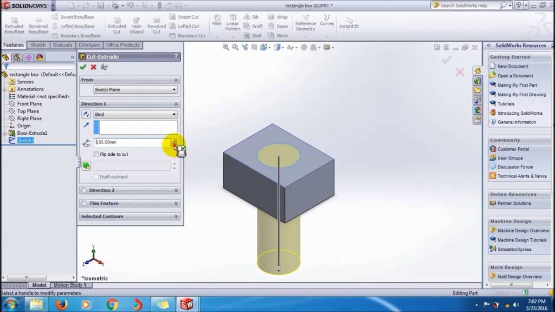Select the Revolved Boss/Base tool
Viewport: 555px width, 312px height.
pos(38,25)
